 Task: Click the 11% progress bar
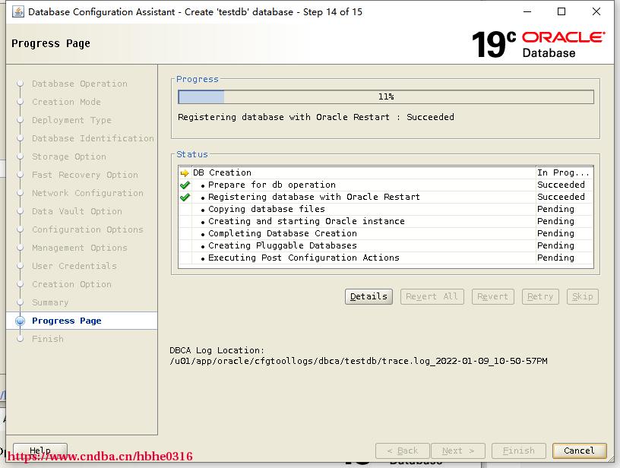tap(386, 96)
